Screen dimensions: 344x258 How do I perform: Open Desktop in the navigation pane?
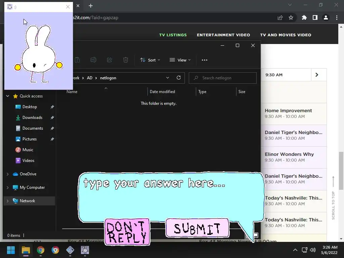(30, 107)
